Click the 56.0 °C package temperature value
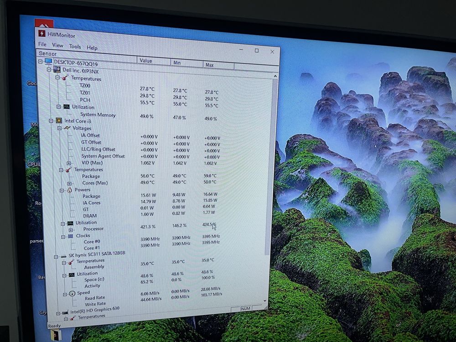 147,176
